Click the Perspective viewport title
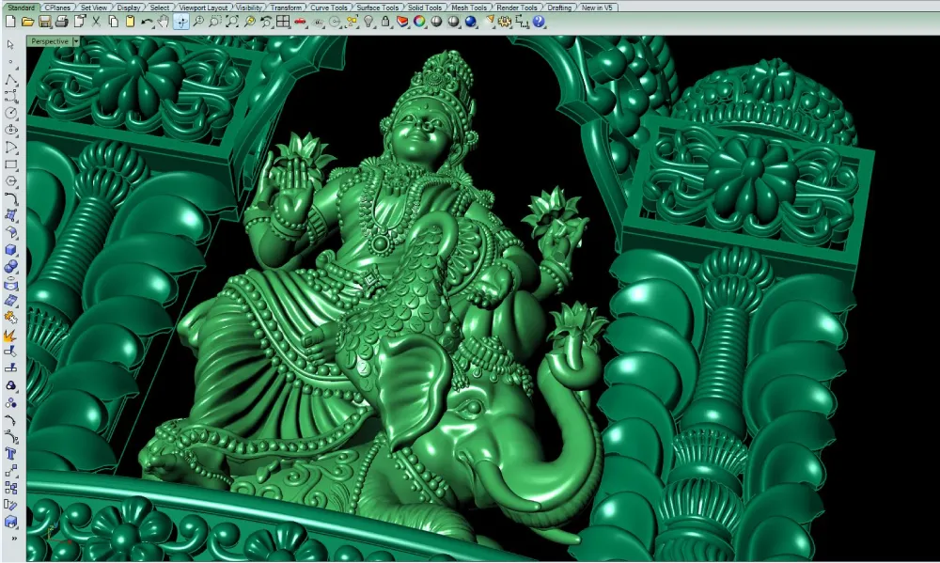 [x=50, y=41]
